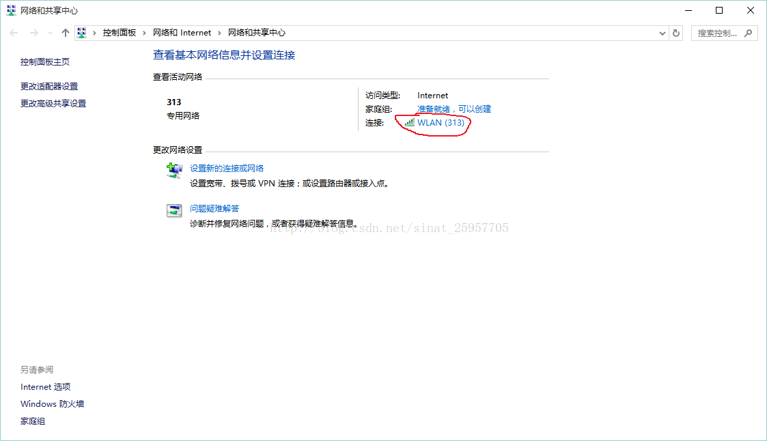Screen dimensions: 767x441
Task: Expand chevron after 控制面板 in breadcrumb
Action: [x=145, y=33]
